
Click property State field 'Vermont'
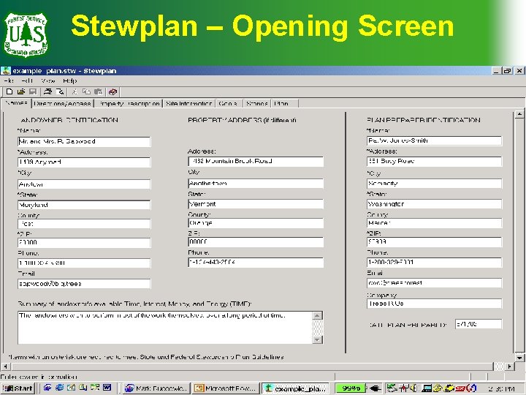tap(256, 204)
